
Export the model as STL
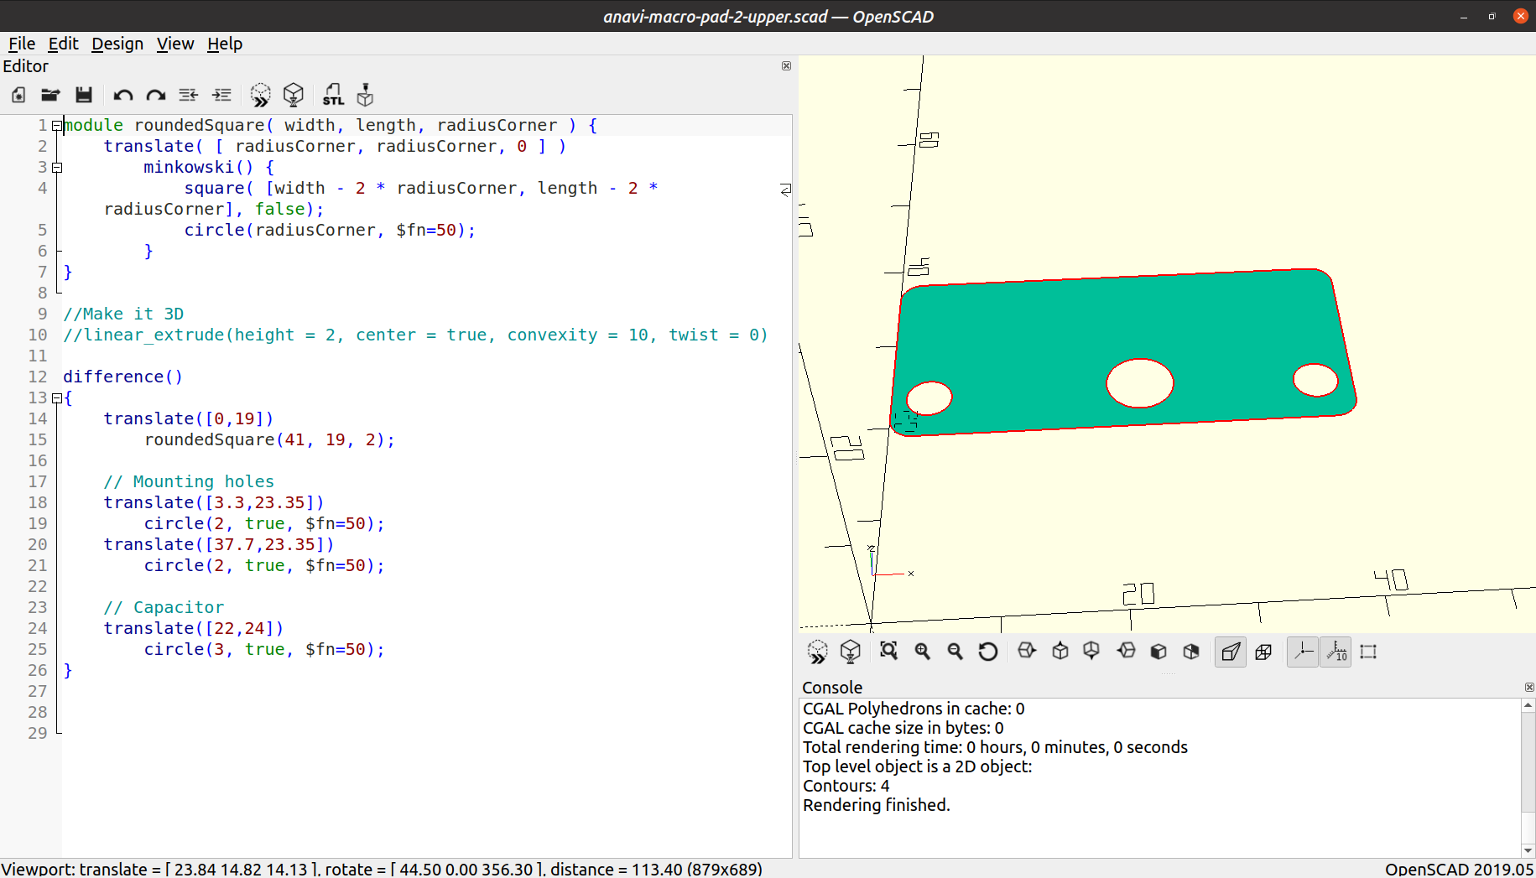click(333, 95)
